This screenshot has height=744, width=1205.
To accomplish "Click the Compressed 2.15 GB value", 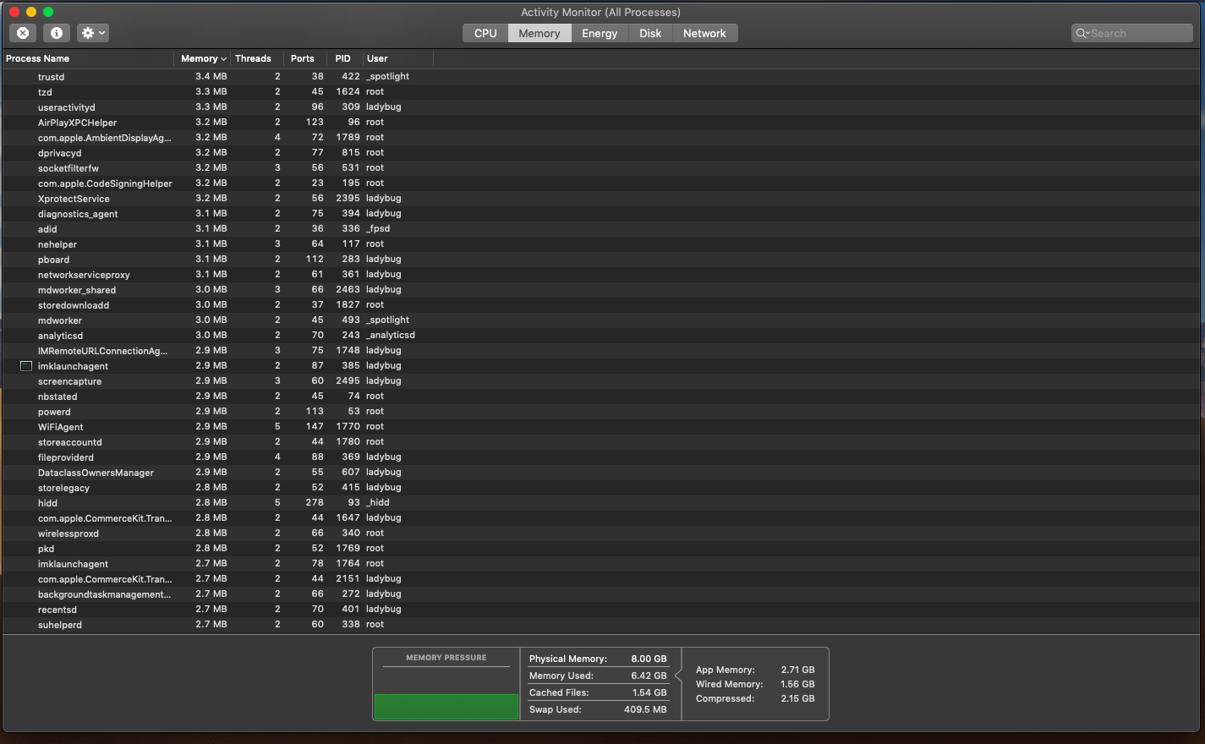I will pos(797,698).
